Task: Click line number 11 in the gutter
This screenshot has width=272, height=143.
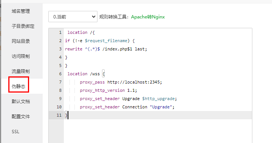Action: click(x=59, y=115)
